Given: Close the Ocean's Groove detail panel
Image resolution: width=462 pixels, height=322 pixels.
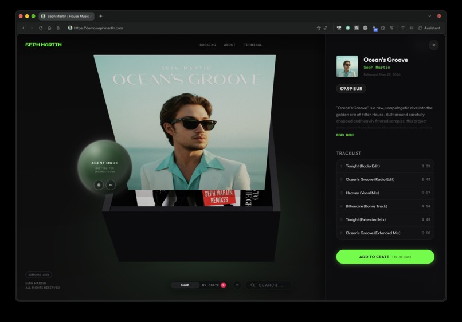Looking at the screenshot, I should click(434, 45).
